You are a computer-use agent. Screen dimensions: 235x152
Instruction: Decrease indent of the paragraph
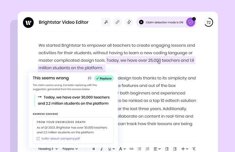coord(175,149)
